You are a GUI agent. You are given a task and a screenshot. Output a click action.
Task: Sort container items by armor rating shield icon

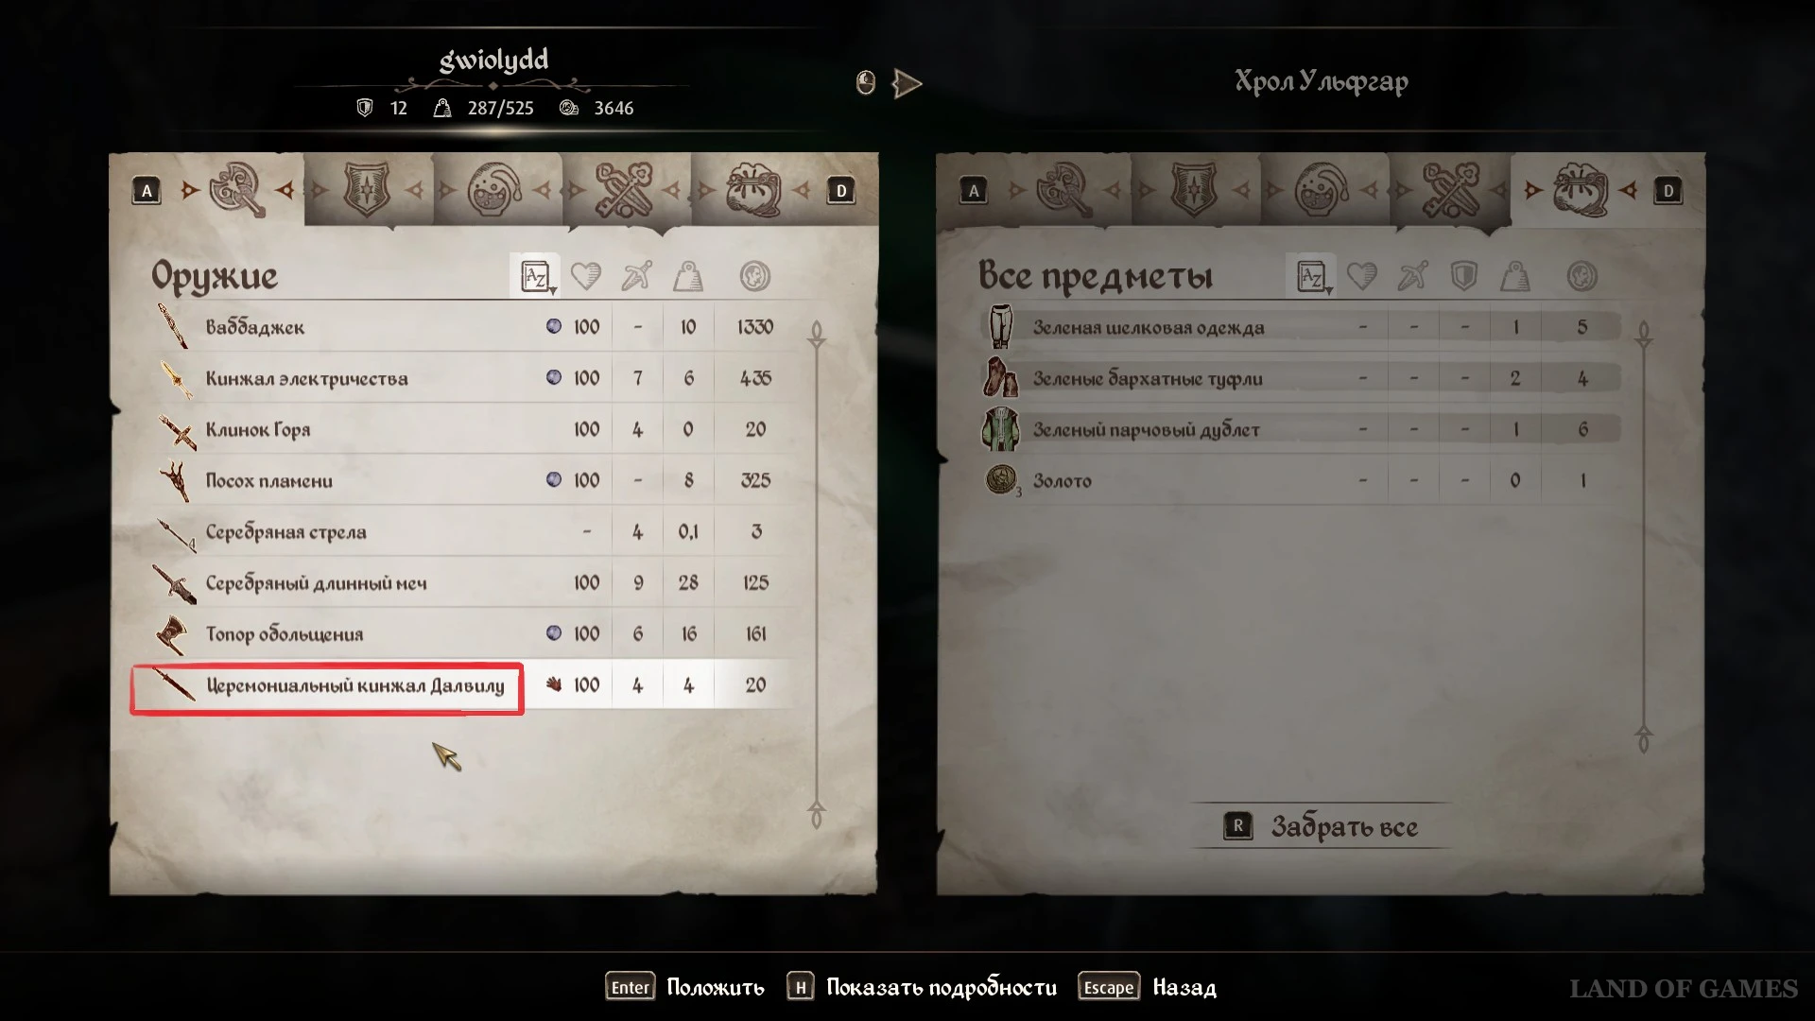(x=1463, y=276)
